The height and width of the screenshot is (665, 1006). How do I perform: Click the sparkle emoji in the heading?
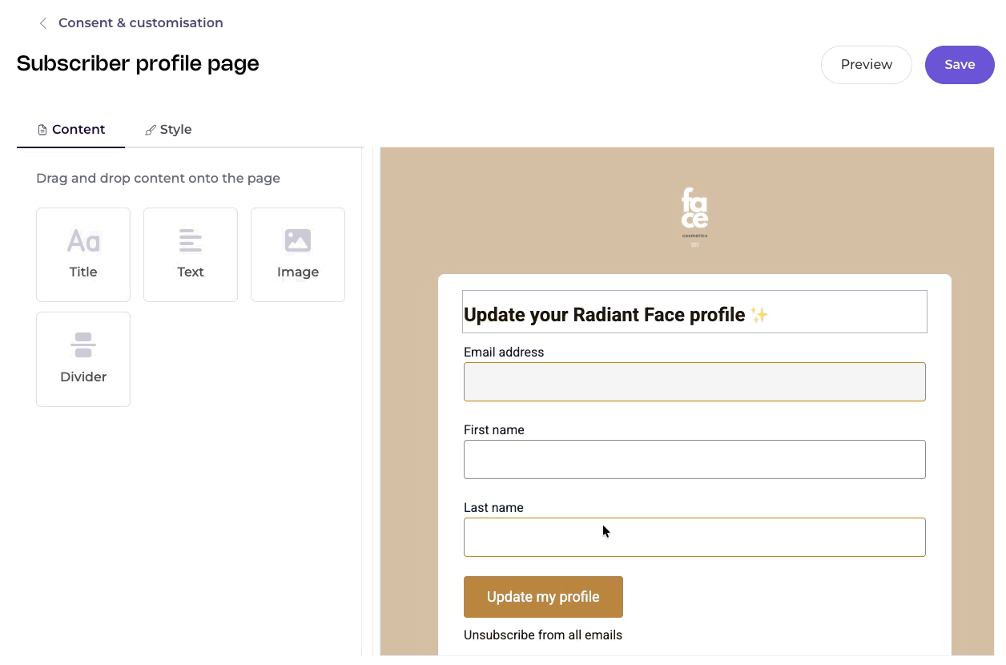coord(759,315)
